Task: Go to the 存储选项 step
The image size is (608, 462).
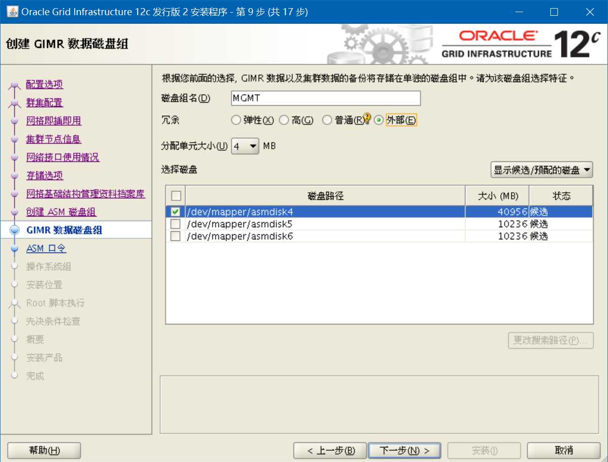Action: pyautogui.click(x=45, y=176)
